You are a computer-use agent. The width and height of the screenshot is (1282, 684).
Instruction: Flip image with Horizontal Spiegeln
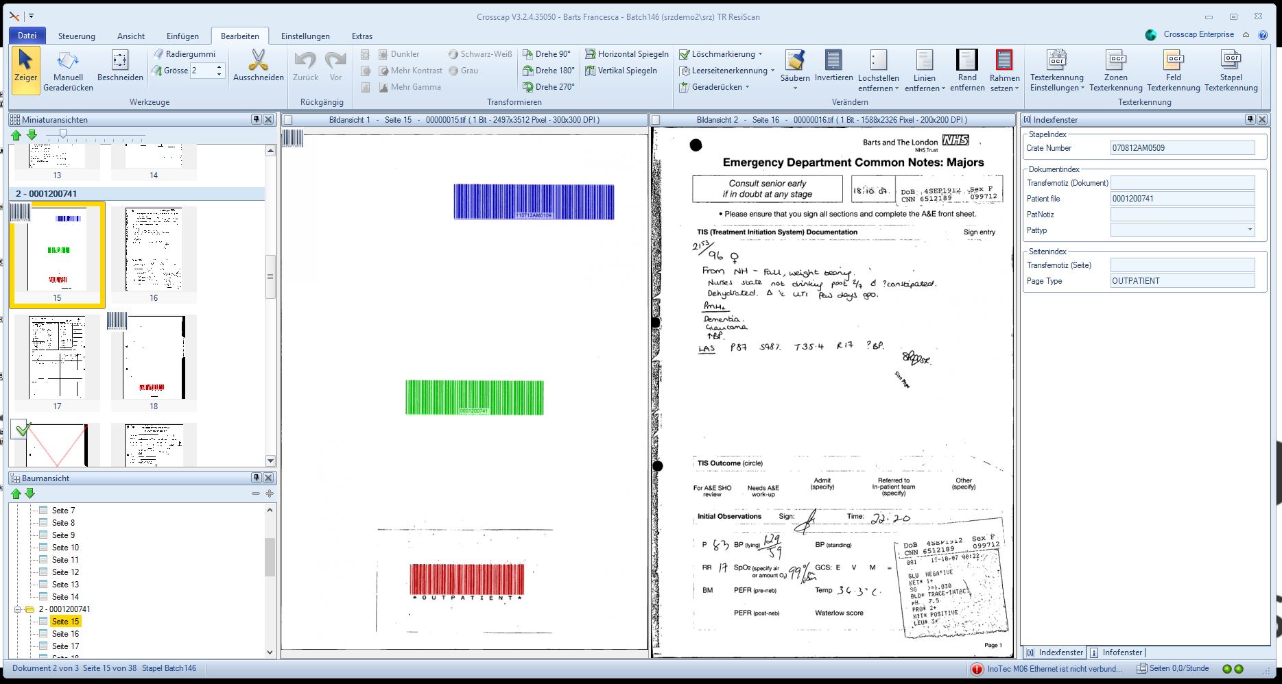tap(626, 53)
